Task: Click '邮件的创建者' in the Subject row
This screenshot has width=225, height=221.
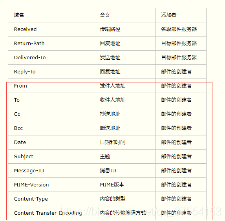Action: [181, 156]
